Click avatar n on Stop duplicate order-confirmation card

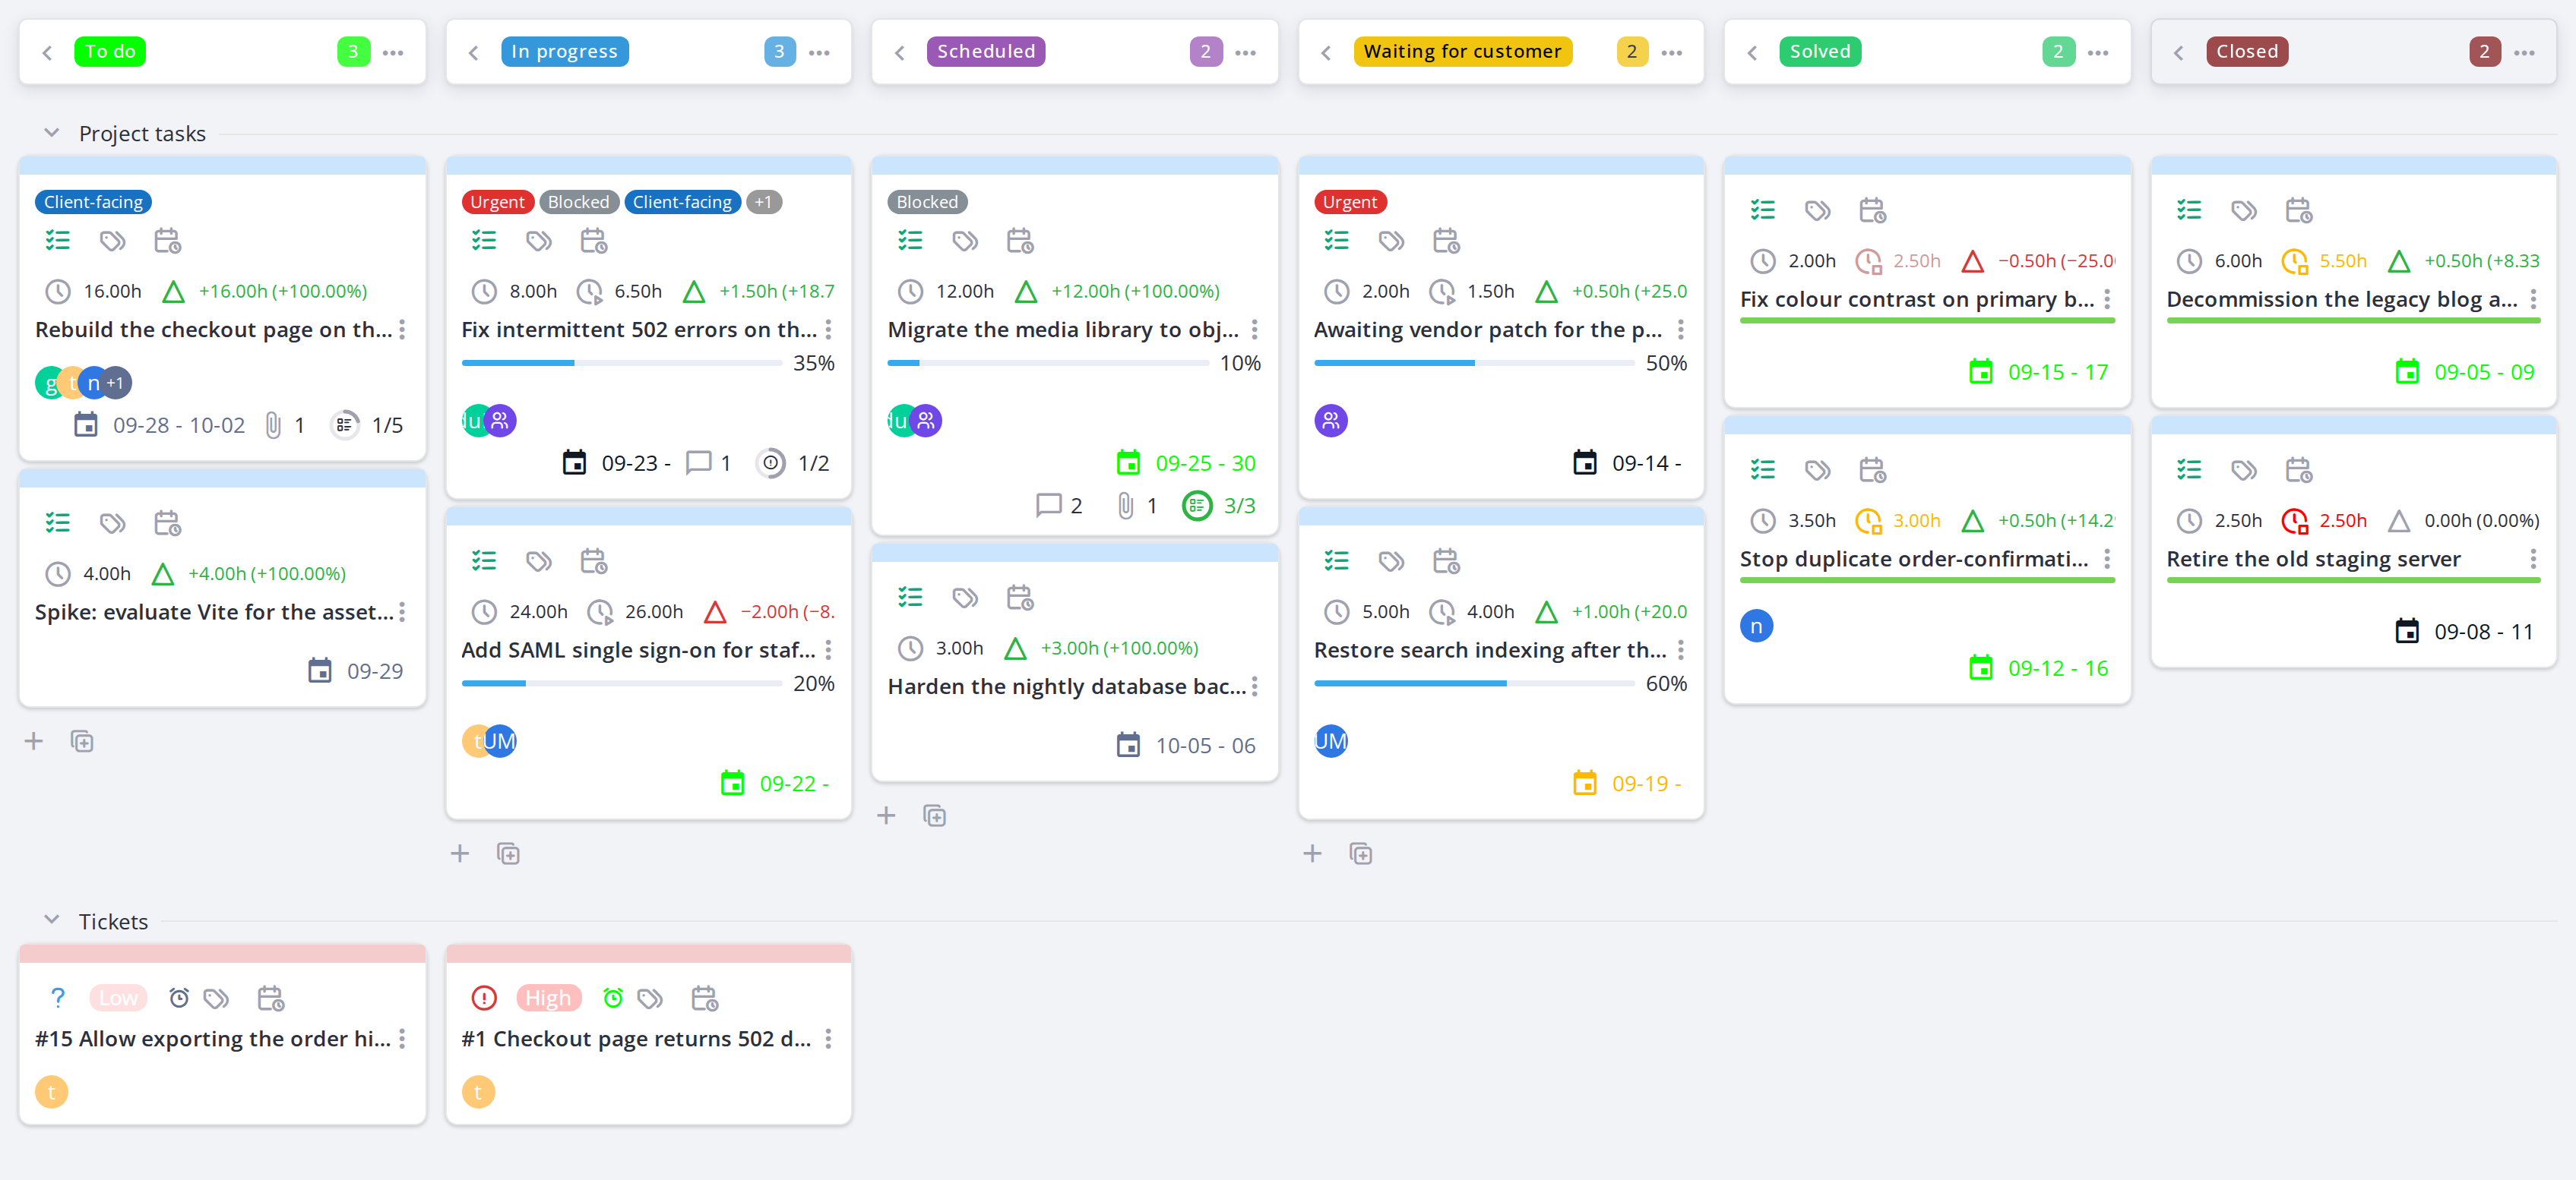coord(1756,626)
